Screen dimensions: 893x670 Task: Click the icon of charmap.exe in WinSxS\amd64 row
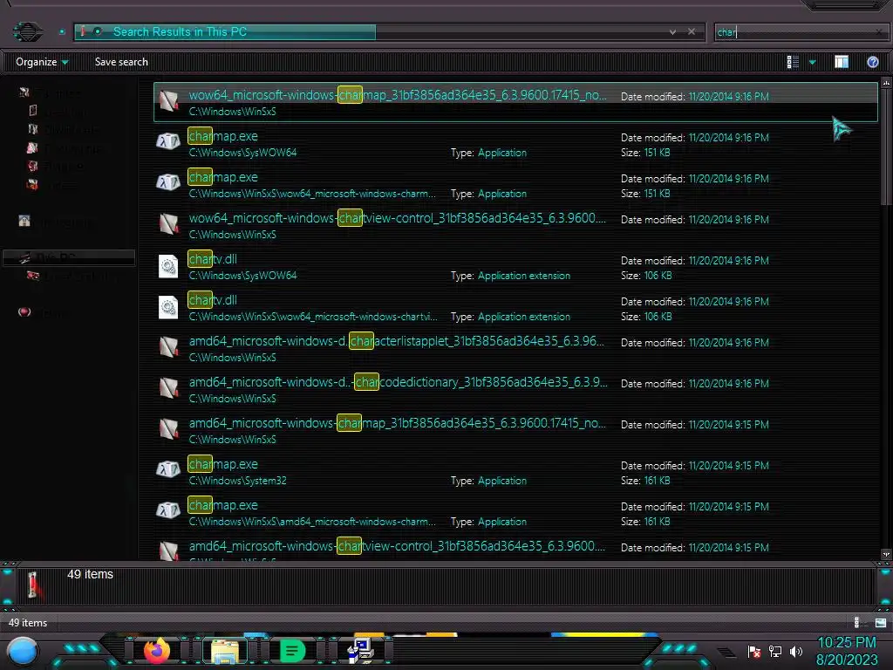tap(168, 509)
